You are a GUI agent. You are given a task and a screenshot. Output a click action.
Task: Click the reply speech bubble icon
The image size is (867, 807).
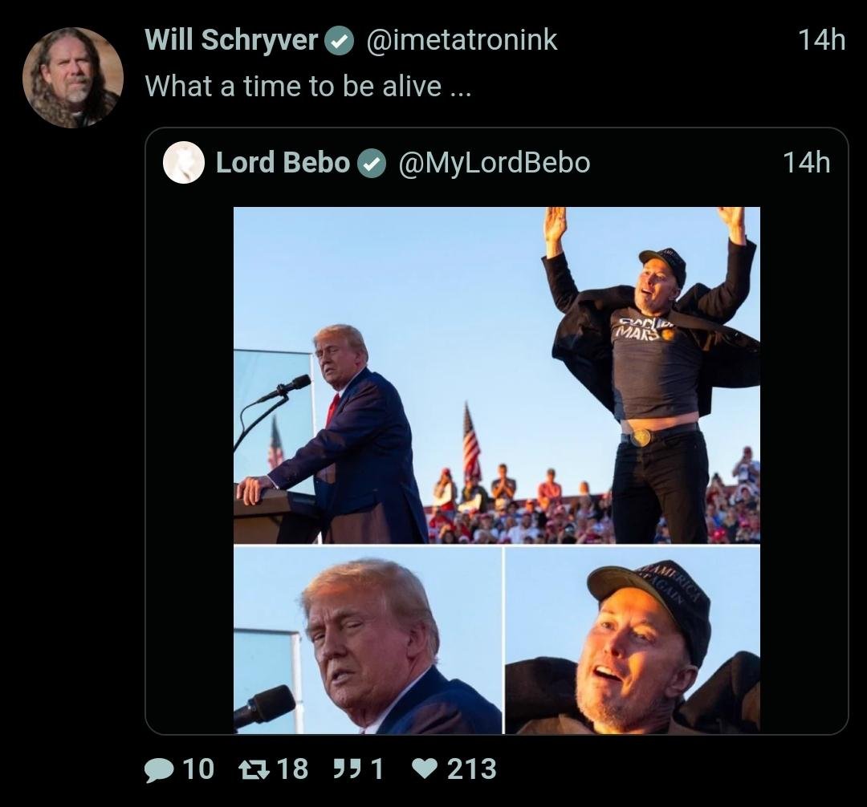pos(161,770)
